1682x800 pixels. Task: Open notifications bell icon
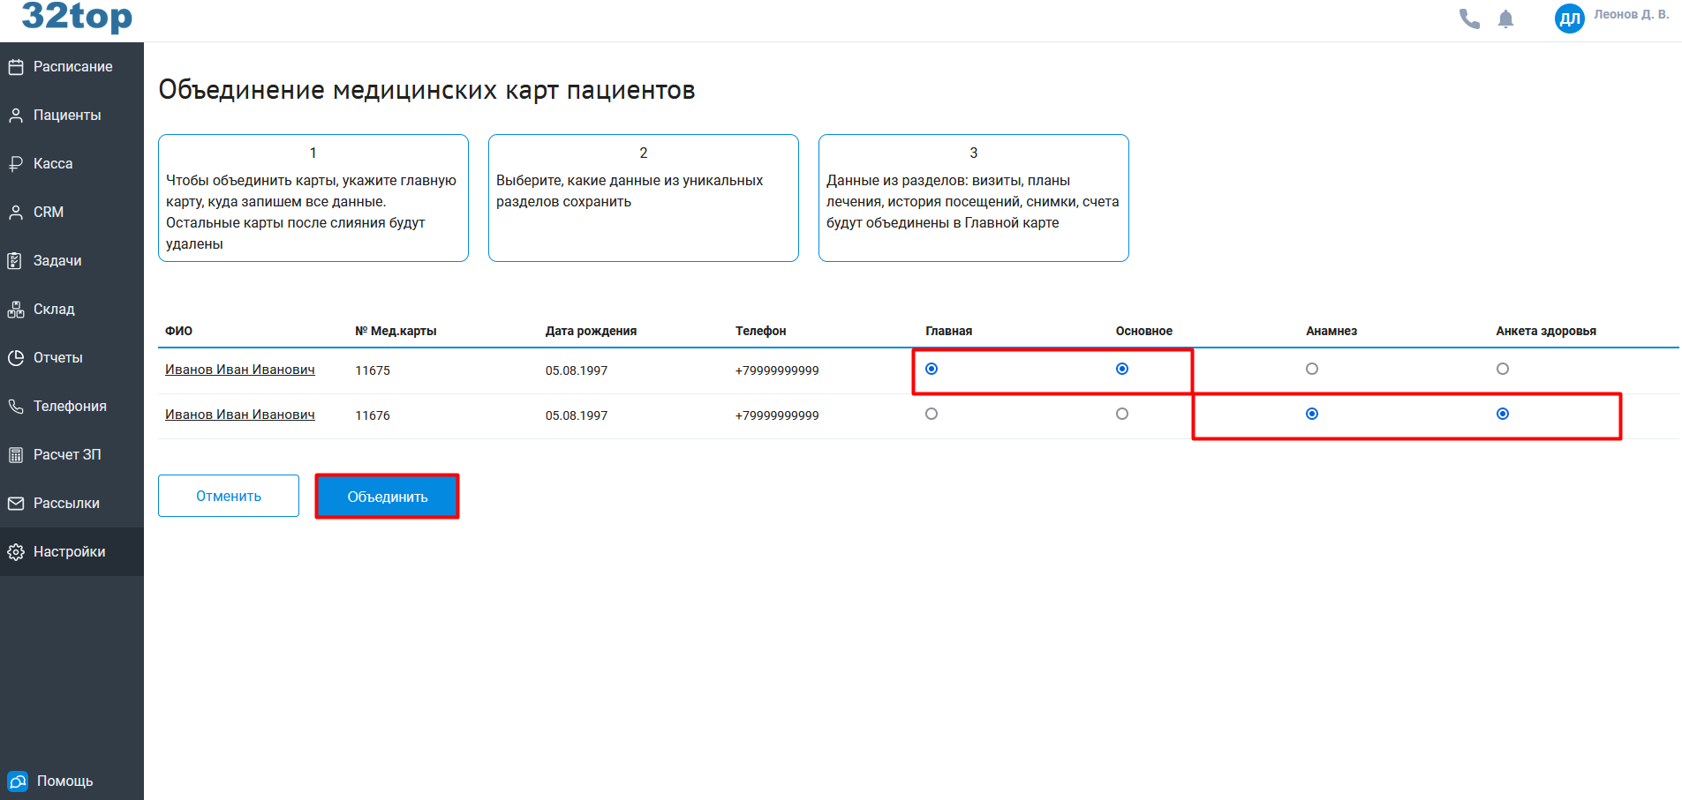point(1506,19)
